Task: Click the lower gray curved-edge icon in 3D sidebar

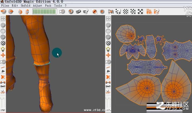Action: 3,86
